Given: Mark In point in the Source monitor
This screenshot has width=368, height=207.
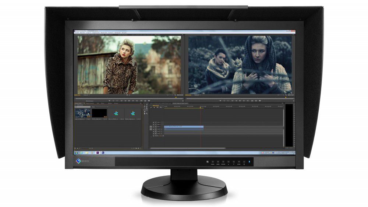Looking at the screenshot, I should pos(113,101).
